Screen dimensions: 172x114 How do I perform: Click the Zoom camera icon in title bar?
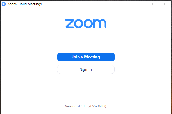(x=4, y=4)
